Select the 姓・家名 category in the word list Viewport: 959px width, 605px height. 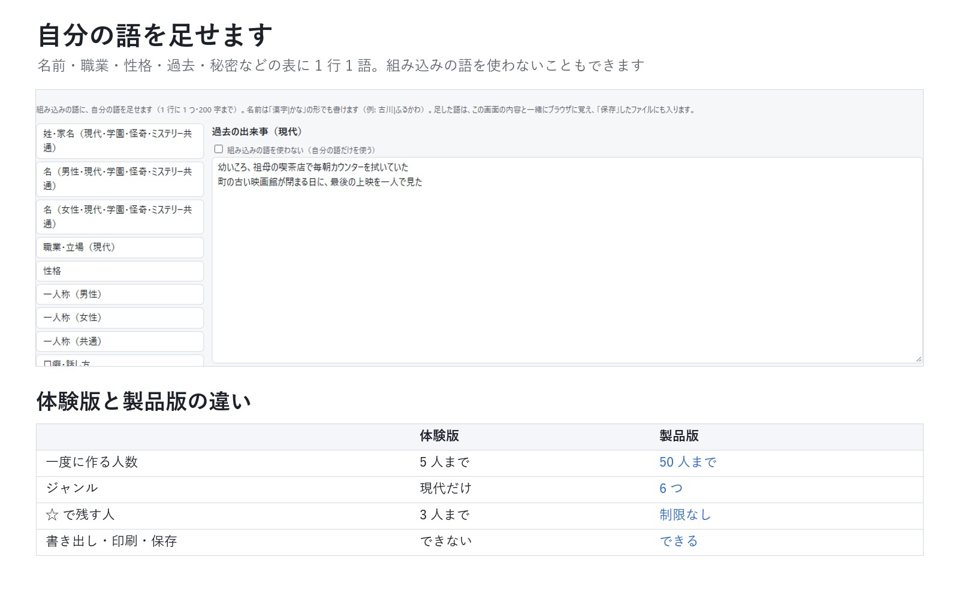[x=120, y=141]
